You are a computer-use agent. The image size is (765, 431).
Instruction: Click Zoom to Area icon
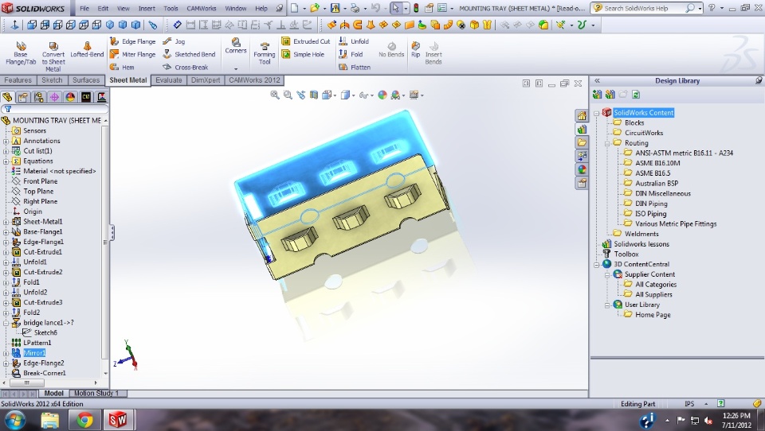coord(288,95)
